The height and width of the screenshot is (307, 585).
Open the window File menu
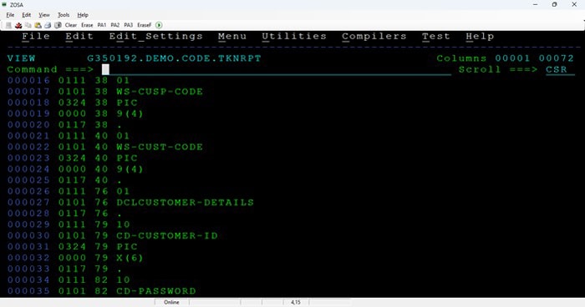tap(10, 15)
